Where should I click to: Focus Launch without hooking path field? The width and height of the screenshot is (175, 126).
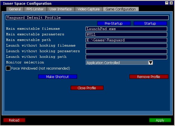pyautogui.click(x=126, y=57)
